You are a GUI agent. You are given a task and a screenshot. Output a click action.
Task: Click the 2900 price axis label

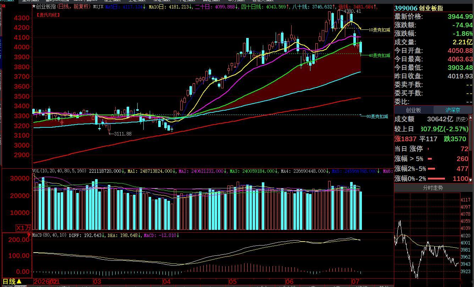[22, 155]
